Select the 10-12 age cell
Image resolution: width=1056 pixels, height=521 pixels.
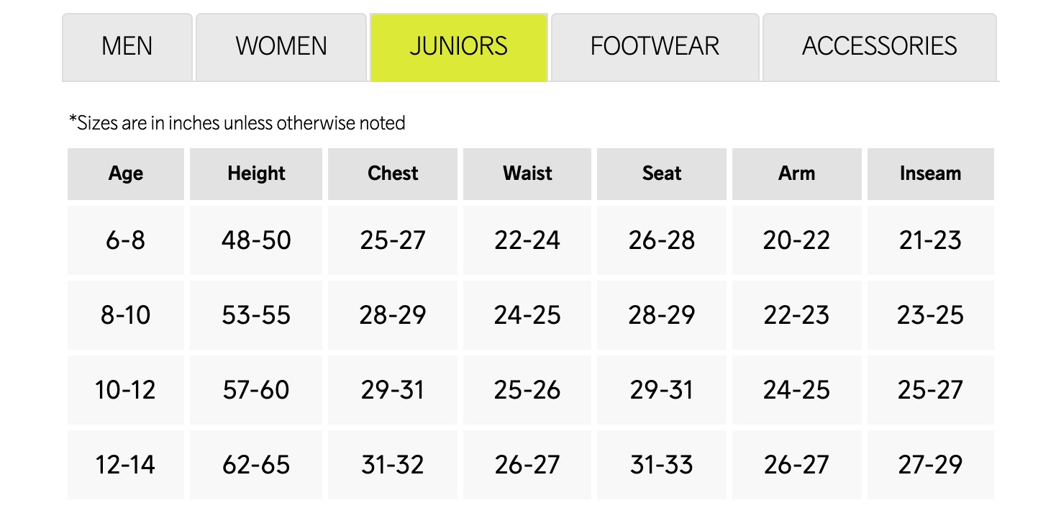tap(126, 390)
